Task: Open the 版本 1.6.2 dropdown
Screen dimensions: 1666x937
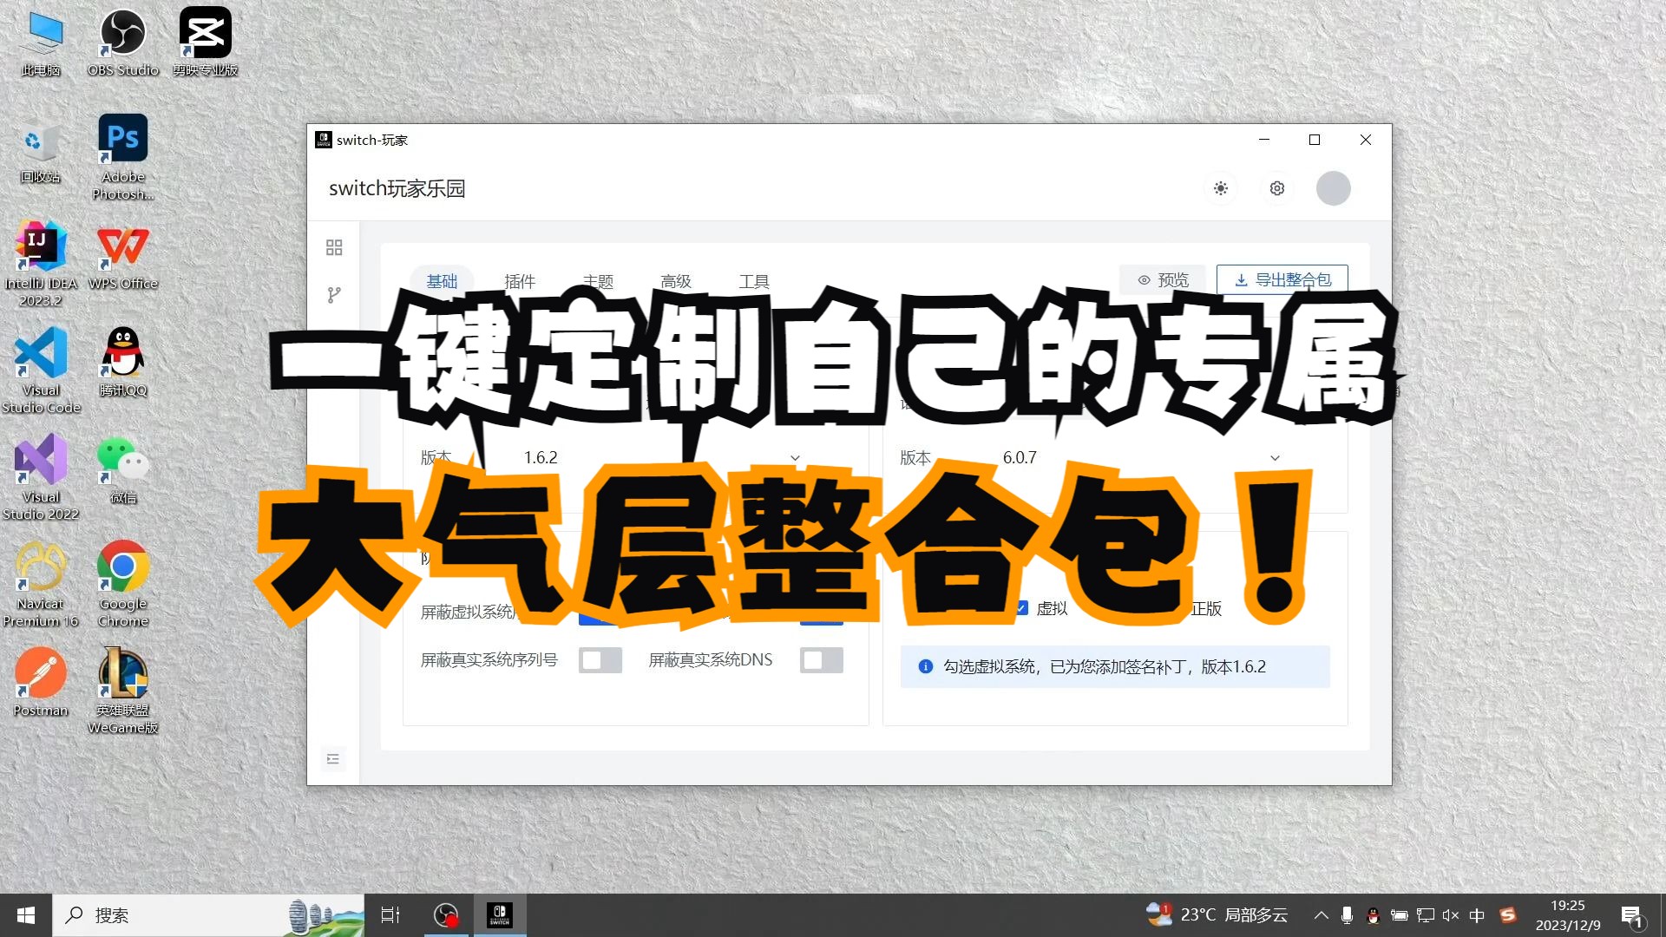Action: 794,457
